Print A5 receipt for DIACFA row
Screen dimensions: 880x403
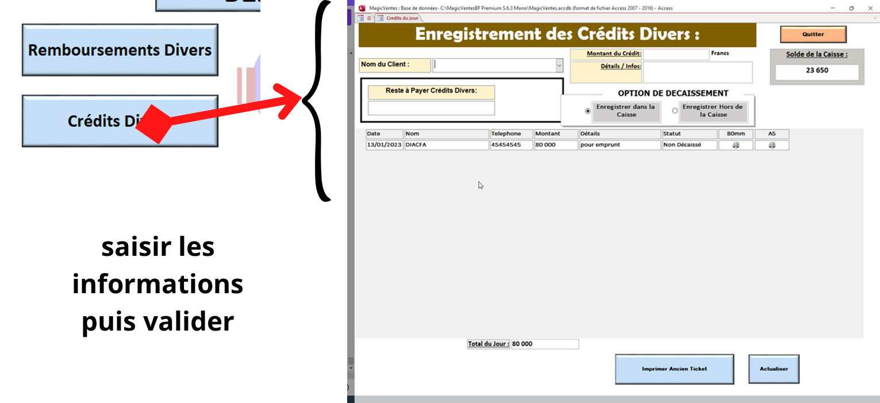coord(771,145)
